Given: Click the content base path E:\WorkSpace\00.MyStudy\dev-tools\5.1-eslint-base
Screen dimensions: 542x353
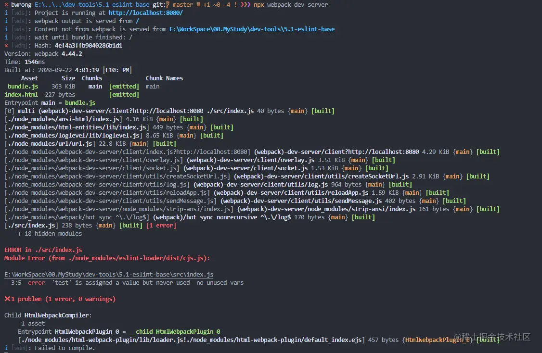Looking at the screenshot, I should tap(252, 29).
